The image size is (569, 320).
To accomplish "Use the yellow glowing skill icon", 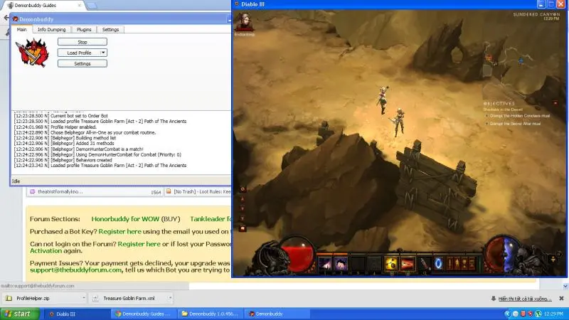I will 390,264.
